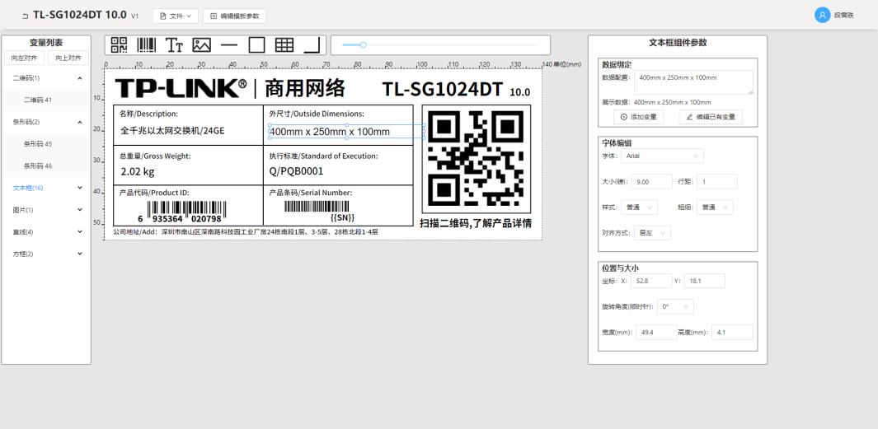878x429 pixels.
Task: Select the QR code on the label canvas
Action: click(x=476, y=159)
